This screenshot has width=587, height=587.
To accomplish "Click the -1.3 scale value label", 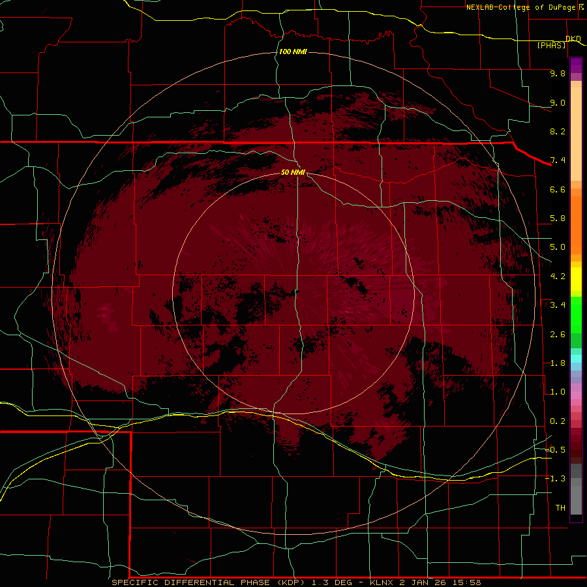I will click(555, 479).
